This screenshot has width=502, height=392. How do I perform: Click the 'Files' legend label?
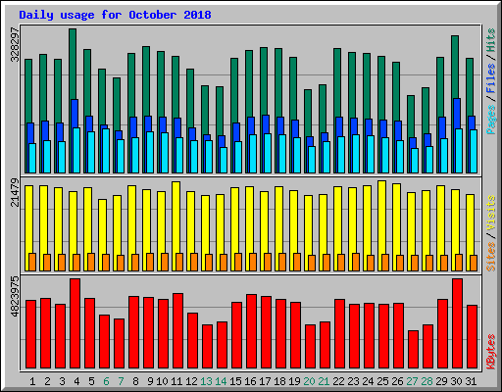point(490,78)
